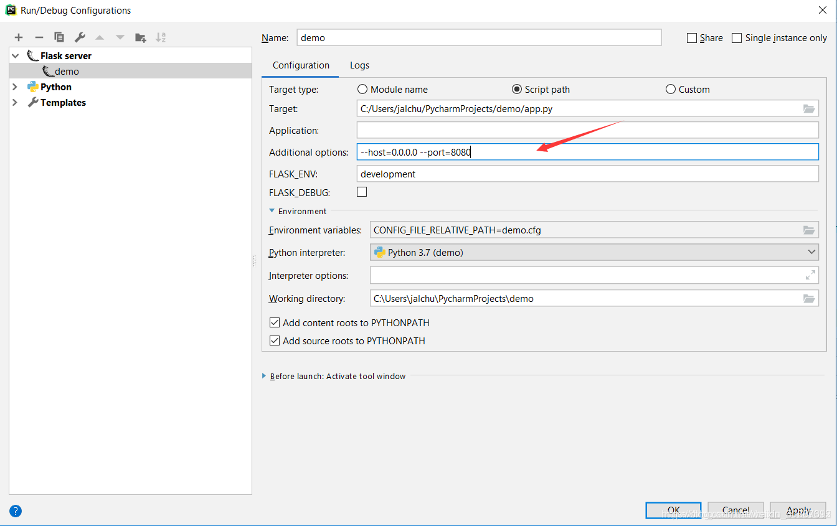This screenshot has height=526, width=837.
Task: Click the FLASK_ENV field
Action: click(x=587, y=174)
